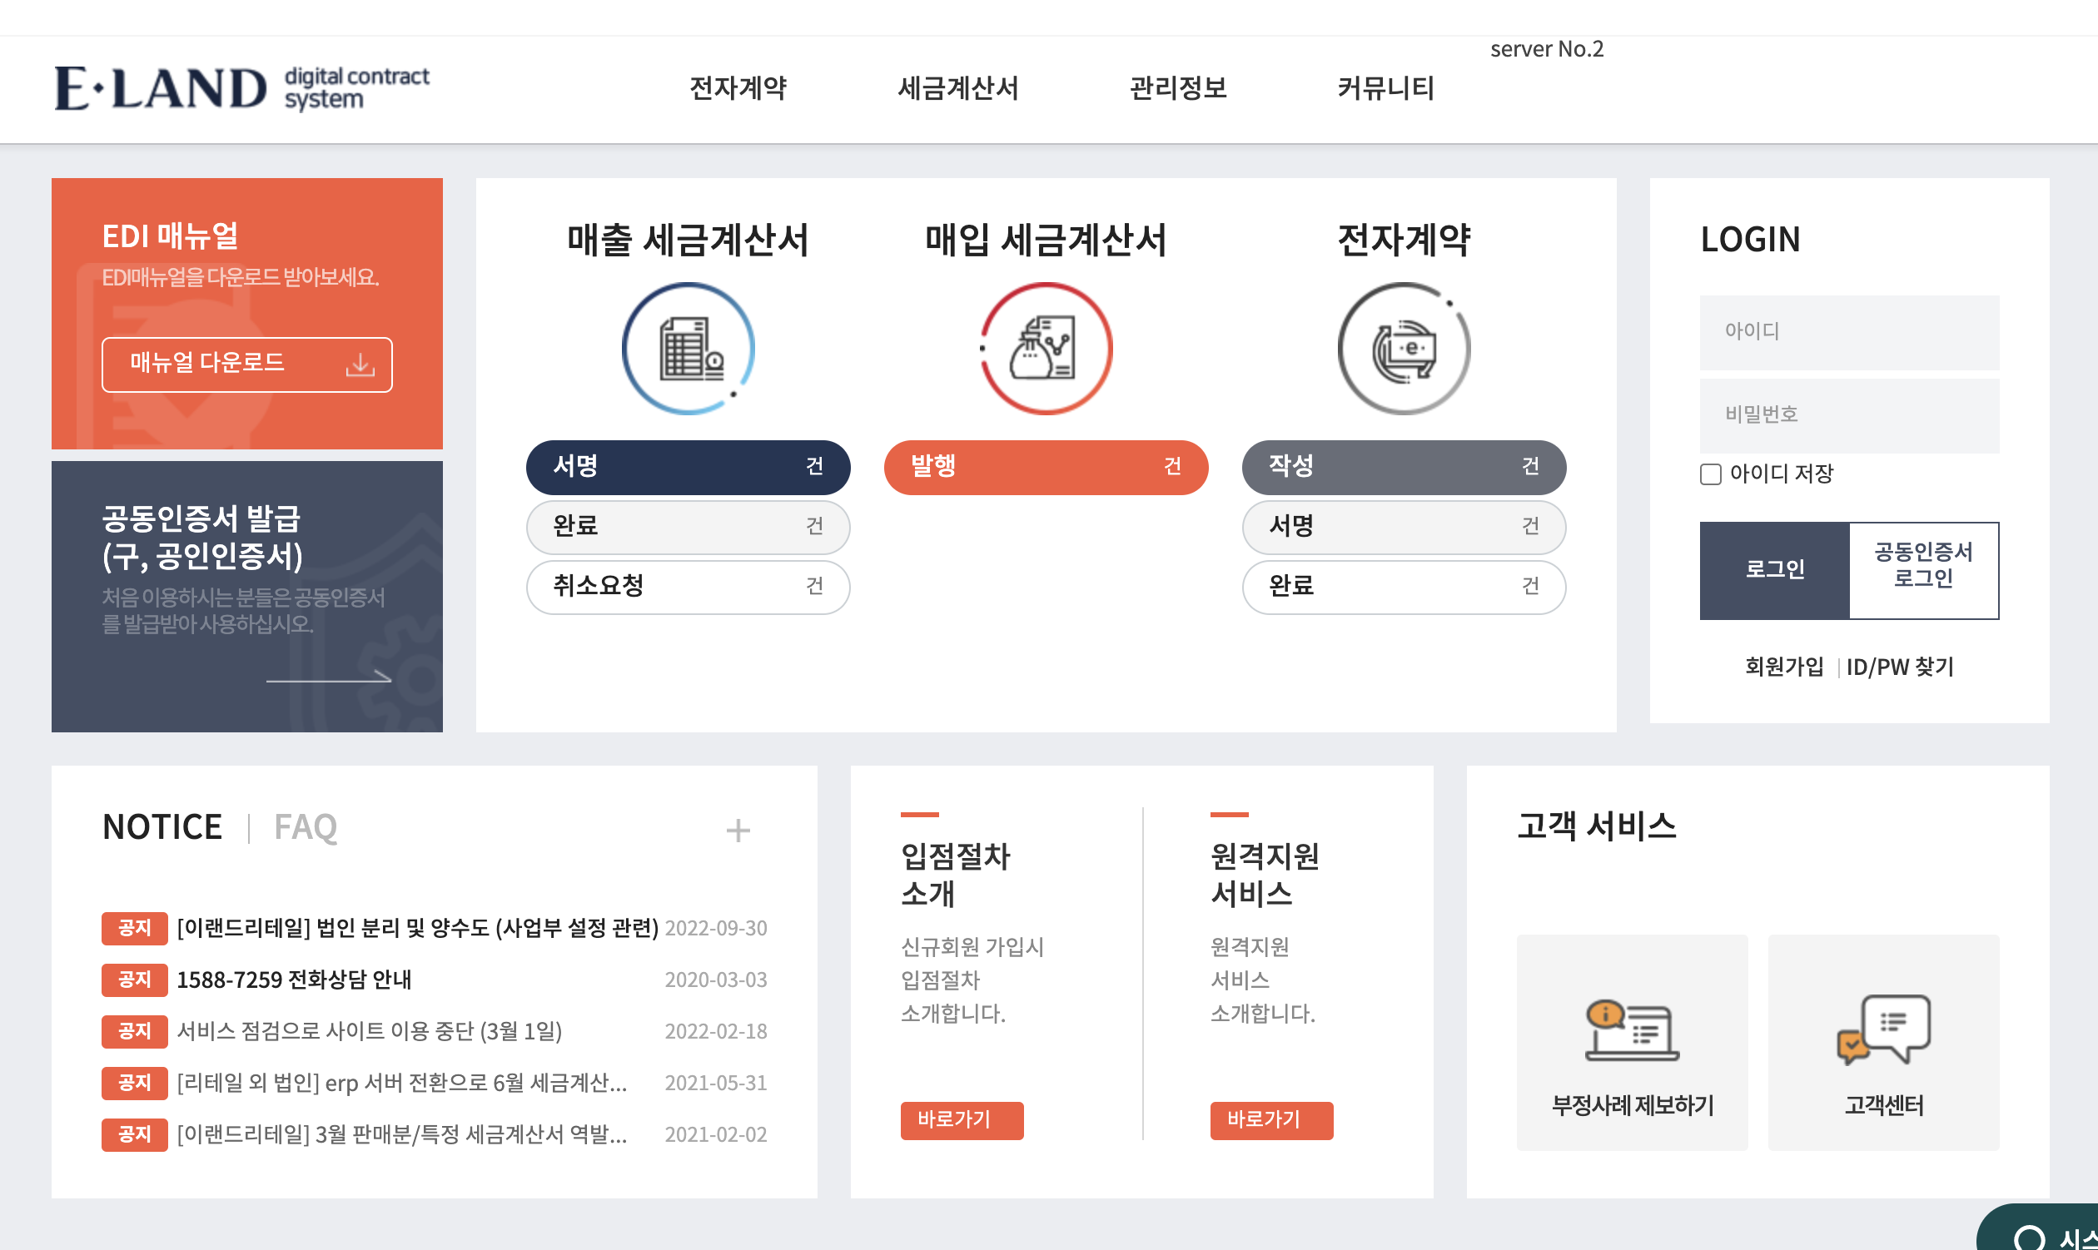The width and height of the screenshot is (2098, 1250).
Task: Click 공지 badge for 1588-7259 전화상담 안내
Action: click(135, 980)
